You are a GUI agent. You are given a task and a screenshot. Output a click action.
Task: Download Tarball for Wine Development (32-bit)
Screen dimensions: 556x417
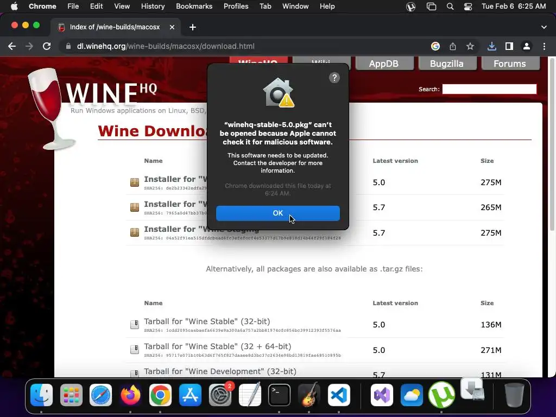click(x=220, y=371)
